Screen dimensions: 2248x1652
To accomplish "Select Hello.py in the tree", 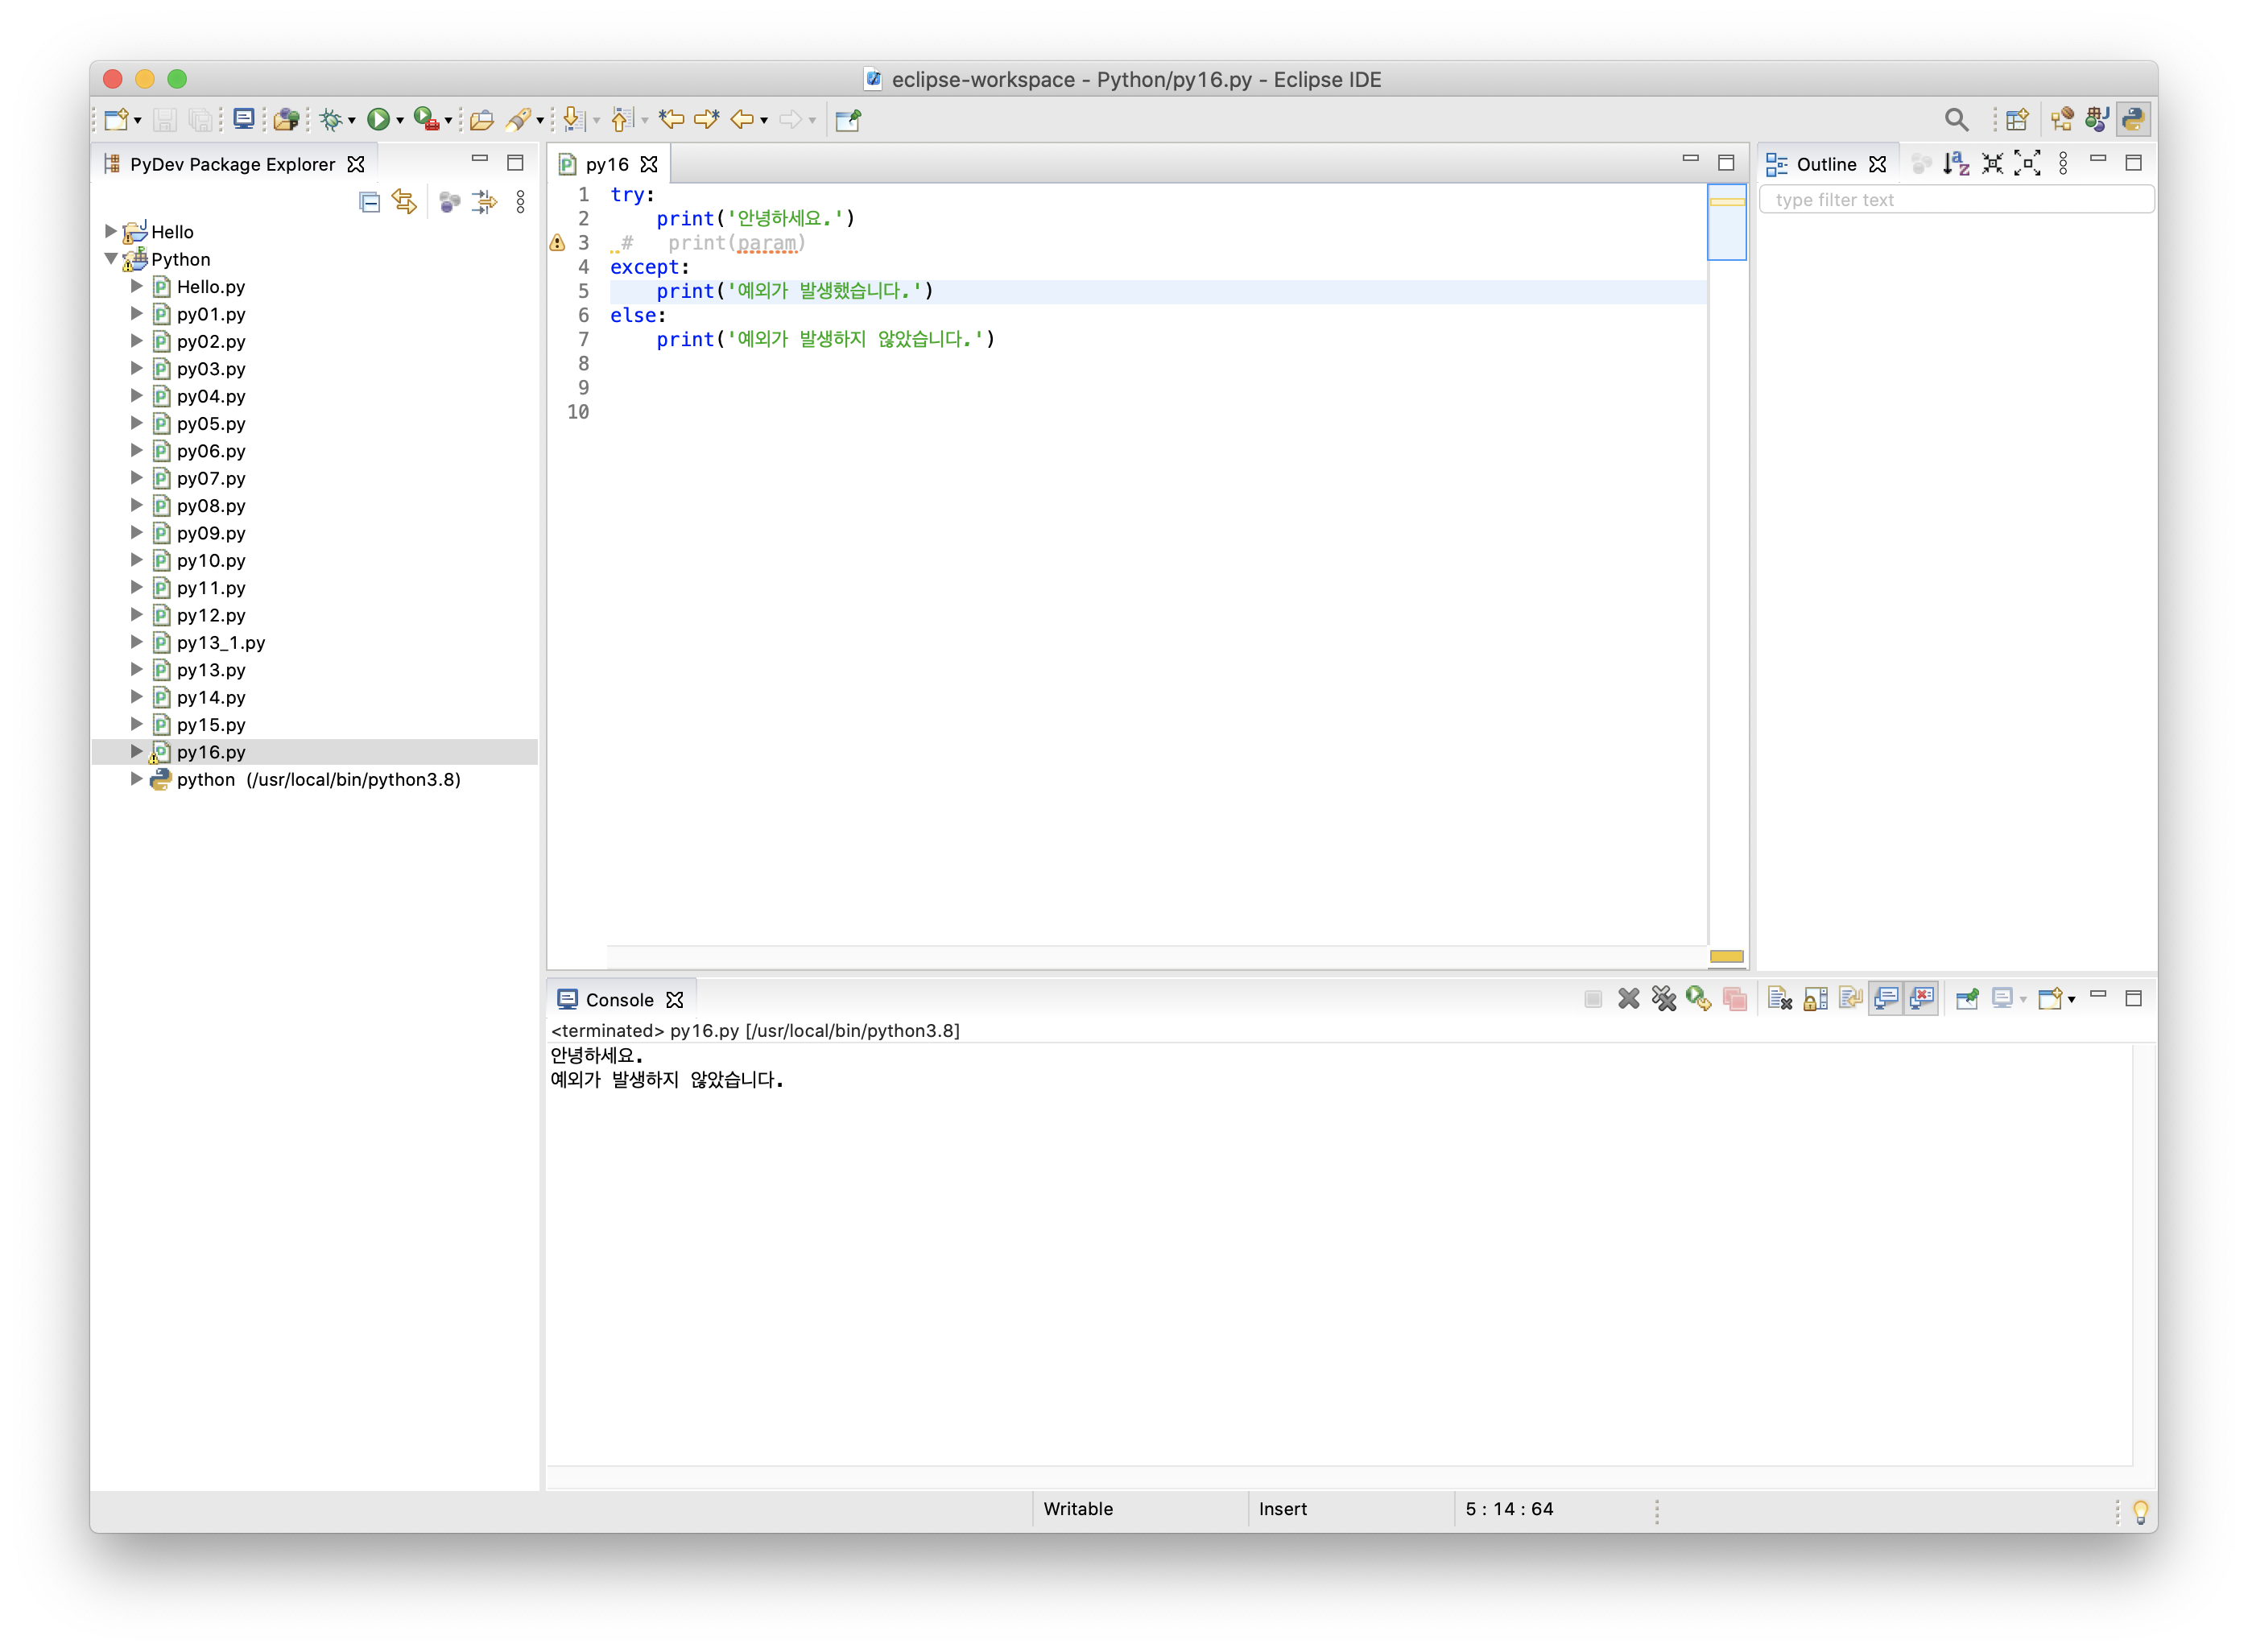I will coord(210,286).
